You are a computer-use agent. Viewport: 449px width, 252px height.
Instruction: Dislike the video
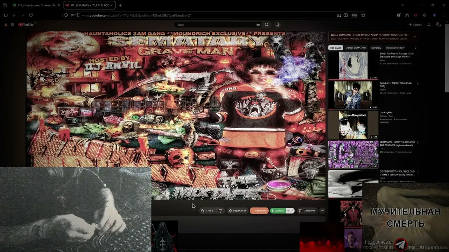tap(220, 211)
